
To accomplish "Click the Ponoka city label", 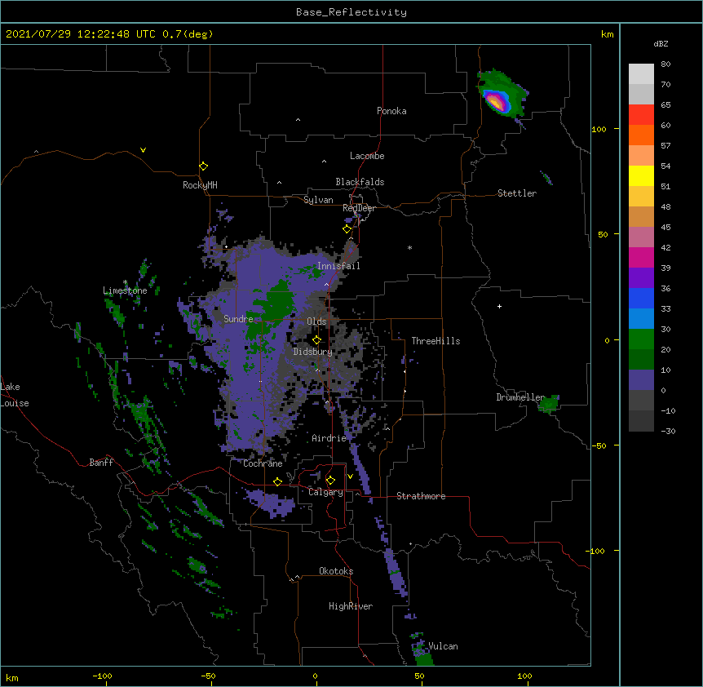I will click(x=391, y=111).
